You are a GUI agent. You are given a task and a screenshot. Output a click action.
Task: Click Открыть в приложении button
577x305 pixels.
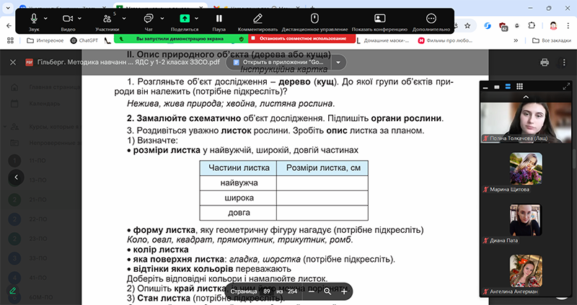[x=278, y=62]
